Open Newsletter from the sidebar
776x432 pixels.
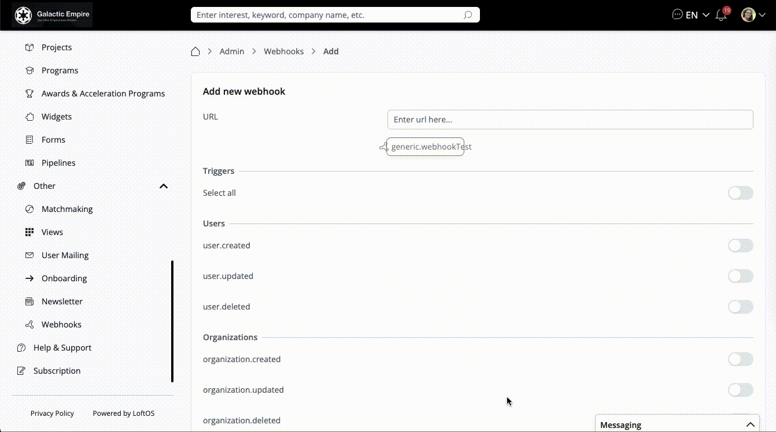click(62, 301)
